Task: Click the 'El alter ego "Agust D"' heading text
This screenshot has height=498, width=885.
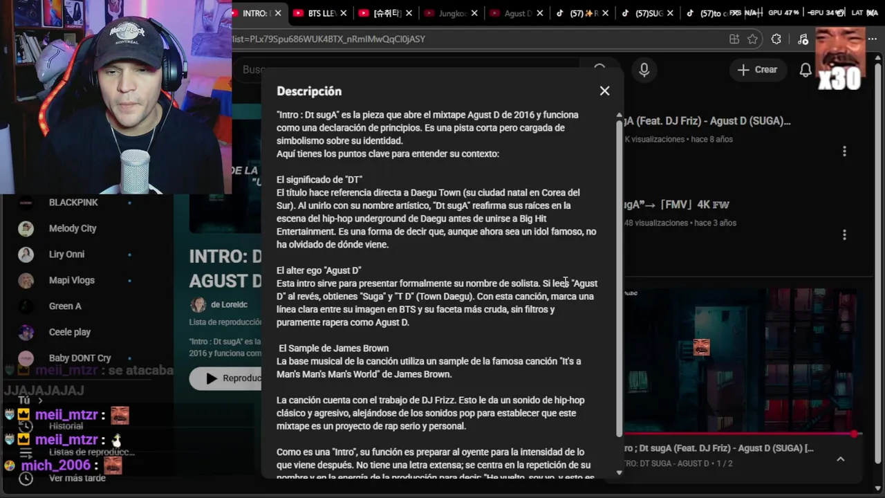Action: pyautogui.click(x=319, y=270)
